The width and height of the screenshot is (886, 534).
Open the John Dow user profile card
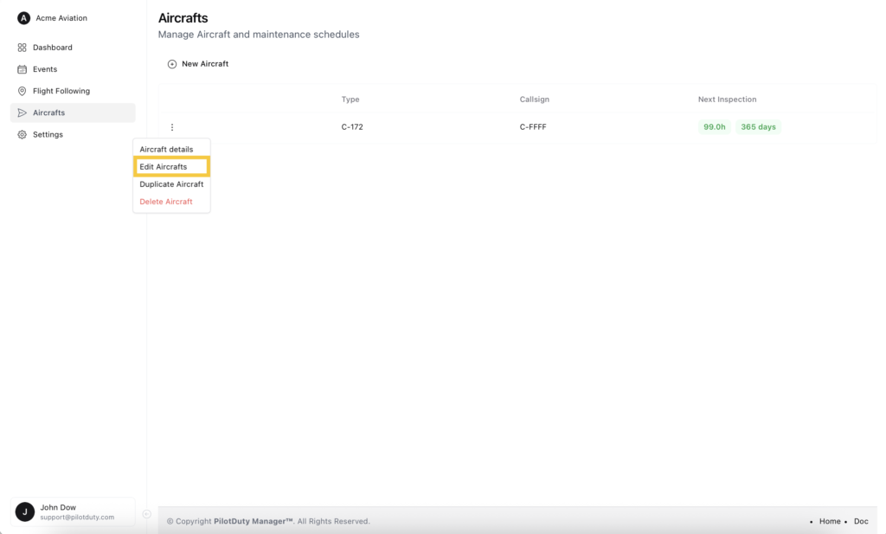[73, 511]
